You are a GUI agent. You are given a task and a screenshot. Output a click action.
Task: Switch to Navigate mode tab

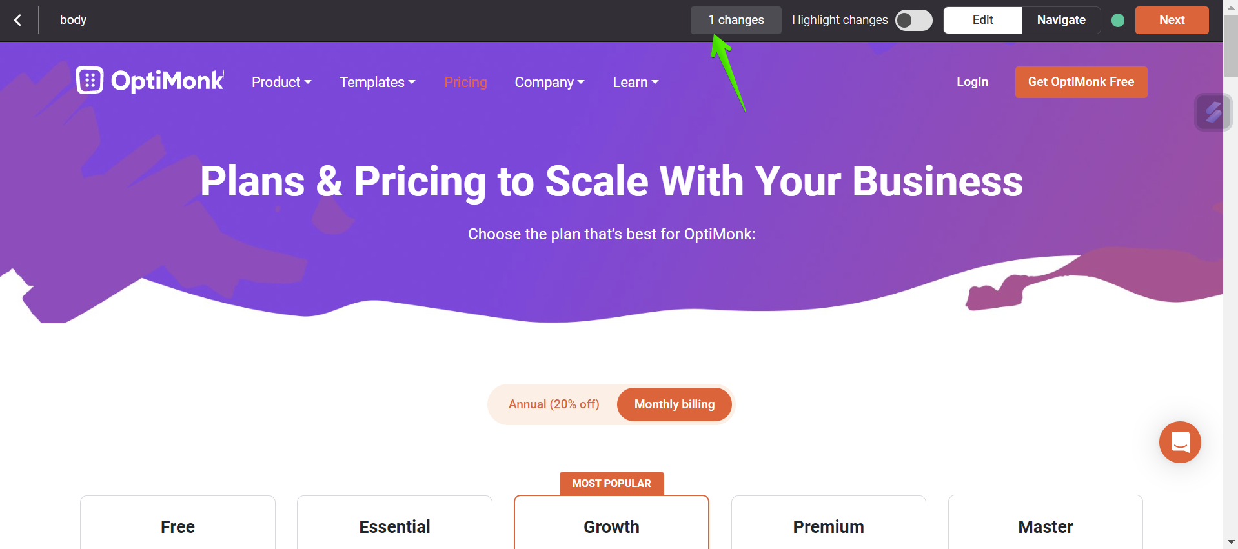tap(1061, 20)
